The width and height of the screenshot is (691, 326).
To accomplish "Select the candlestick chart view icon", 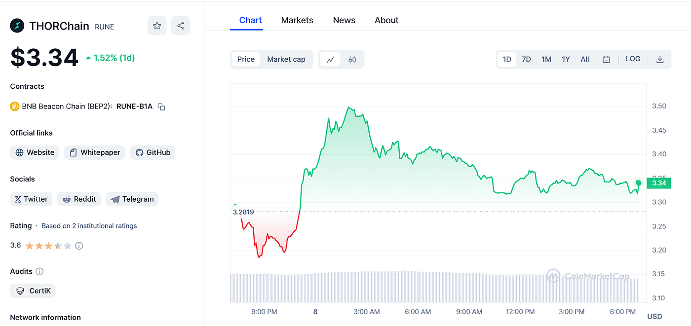I will [352, 60].
